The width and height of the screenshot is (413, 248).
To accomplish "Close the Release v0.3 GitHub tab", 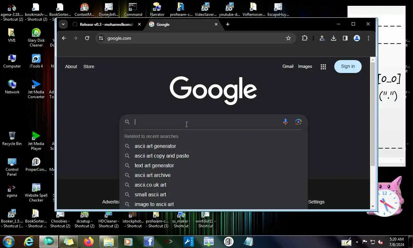I will point(139,24).
